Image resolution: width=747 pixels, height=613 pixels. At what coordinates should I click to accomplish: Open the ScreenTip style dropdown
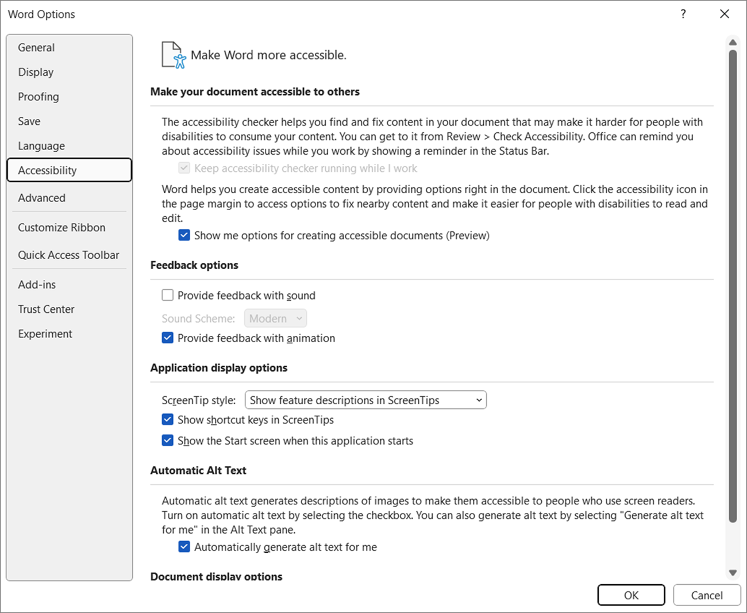479,400
